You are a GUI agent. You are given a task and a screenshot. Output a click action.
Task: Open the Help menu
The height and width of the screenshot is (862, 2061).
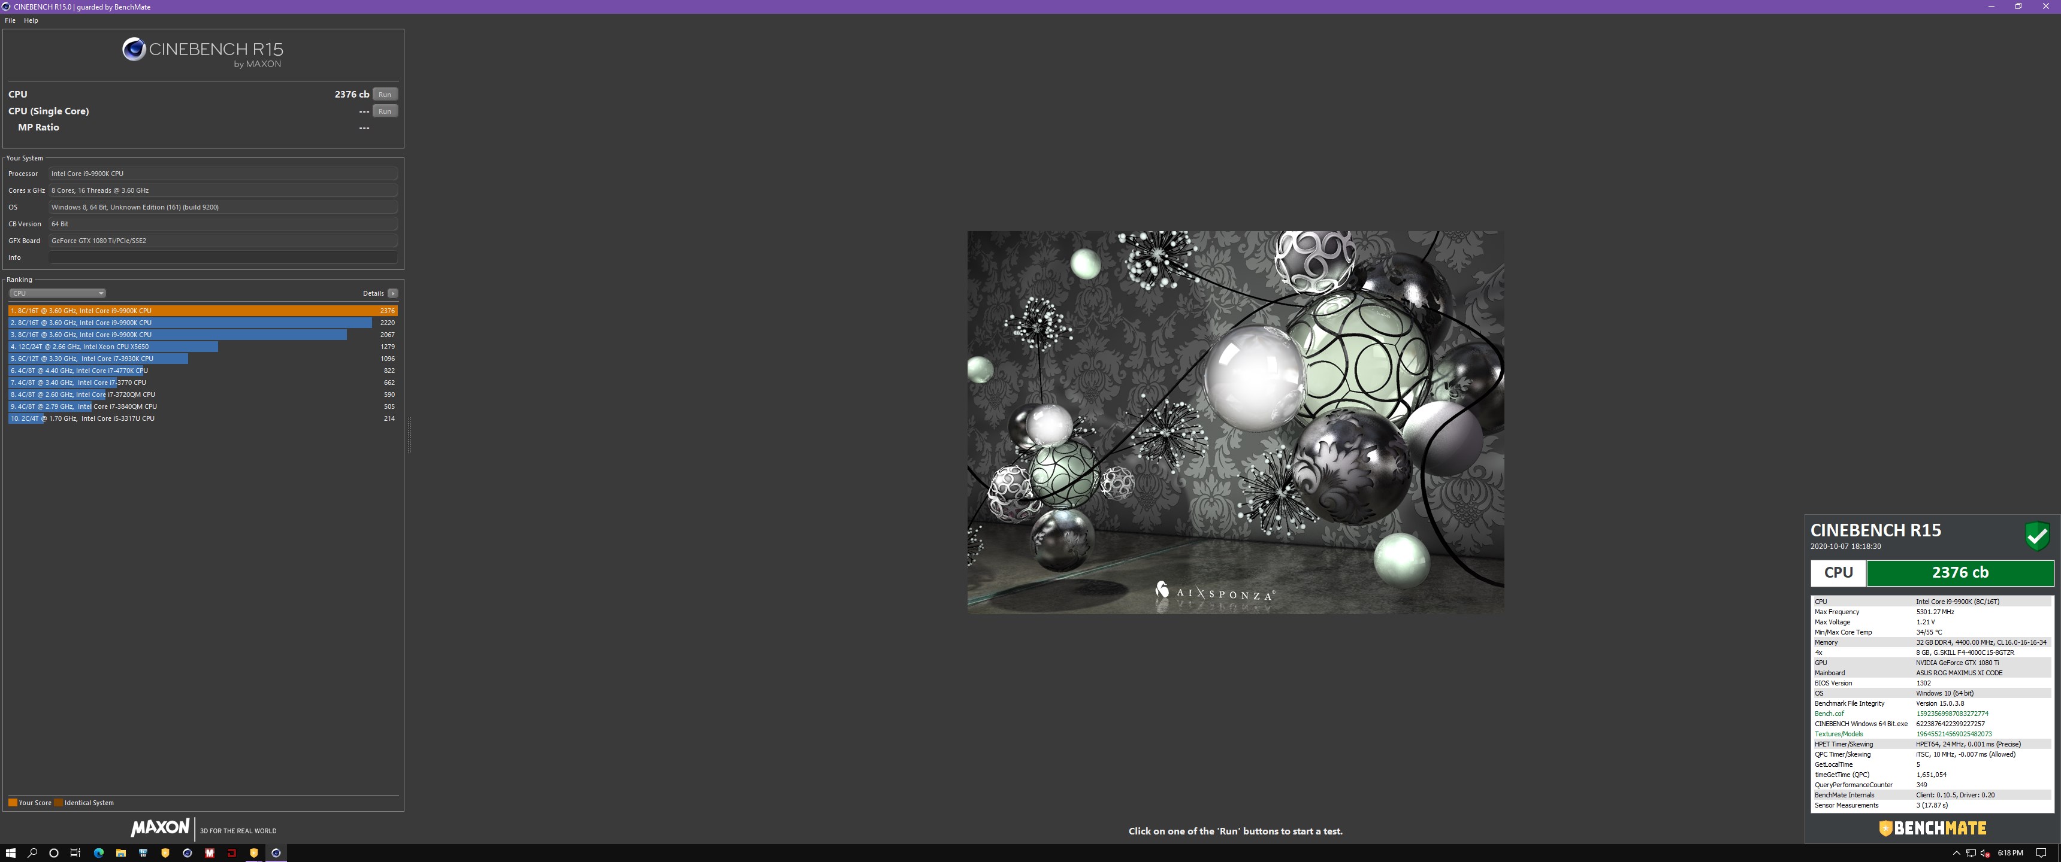(x=31, y=21)
